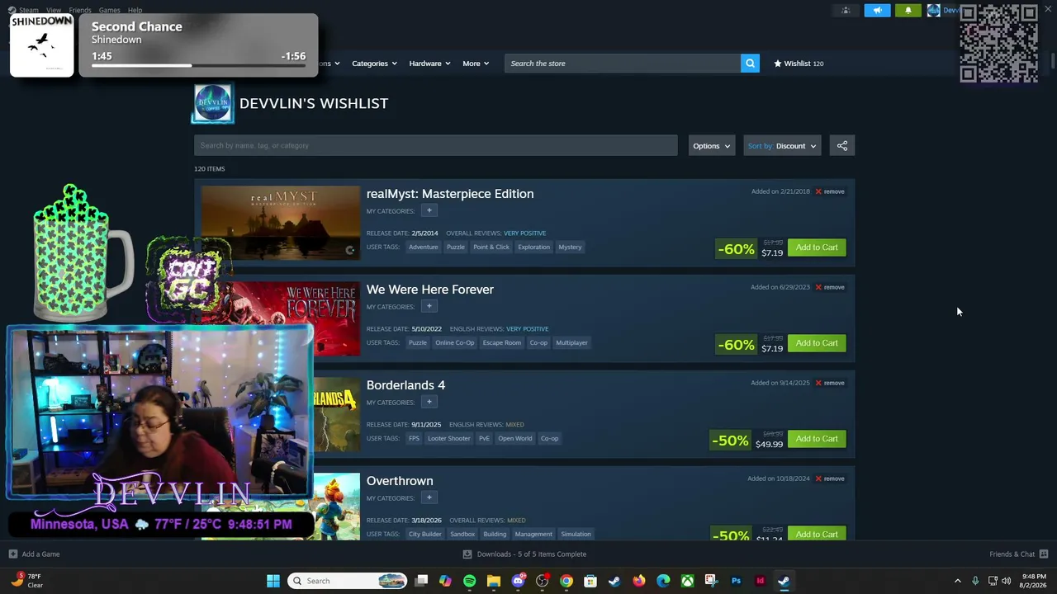1057x594 pixels.
Task: Show hidden system tray icons
Action: (958, 581)
